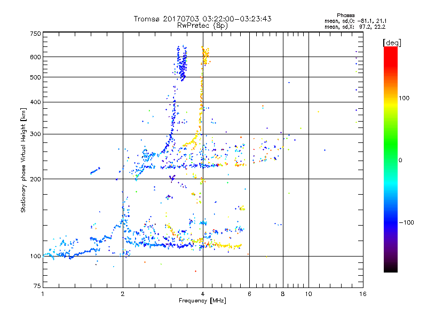427x320 pixels.
Task: Select the 'mean, sd,O: -81.1, 21.1' text
Action: point(355,21)
